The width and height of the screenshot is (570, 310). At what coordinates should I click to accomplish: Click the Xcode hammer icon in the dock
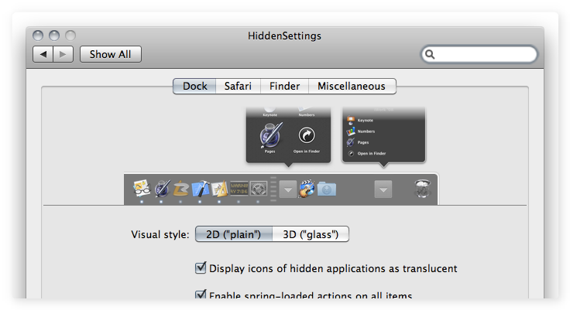(201, 189)
